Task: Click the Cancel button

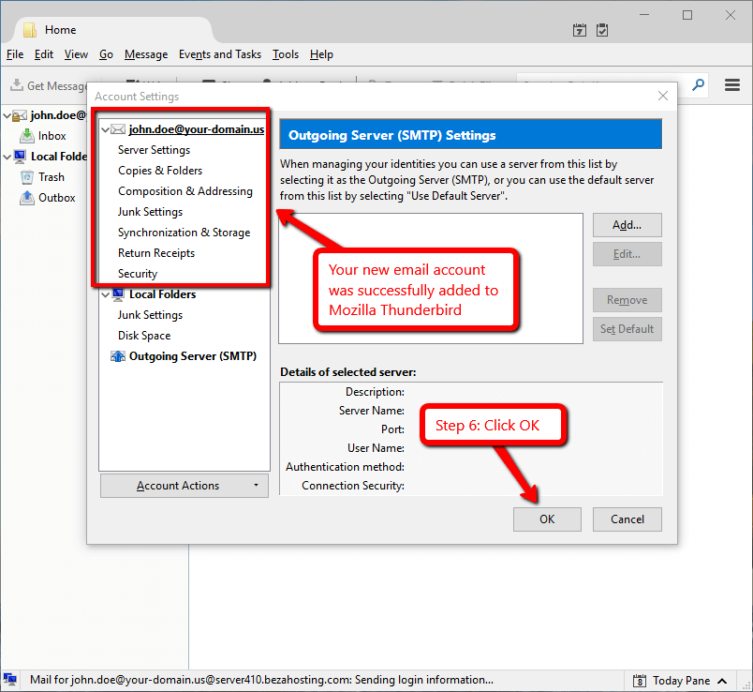Action: (x=627, y=519)
